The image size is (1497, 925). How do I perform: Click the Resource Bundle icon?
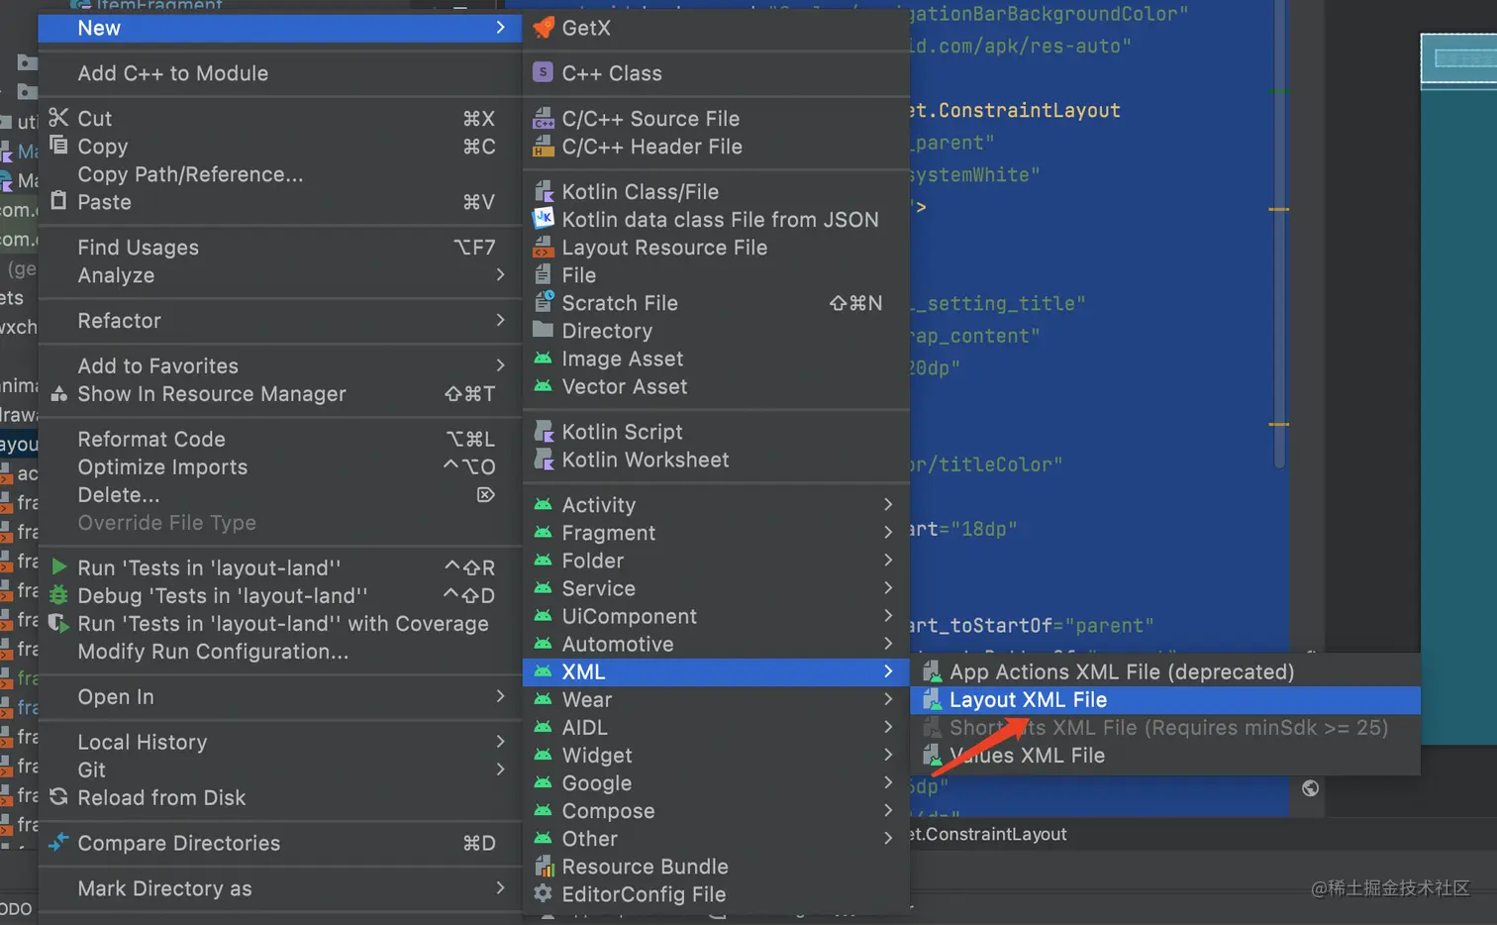(x=544, y=867)
